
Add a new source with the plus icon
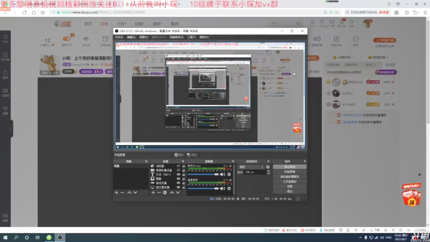coord(153,193)
